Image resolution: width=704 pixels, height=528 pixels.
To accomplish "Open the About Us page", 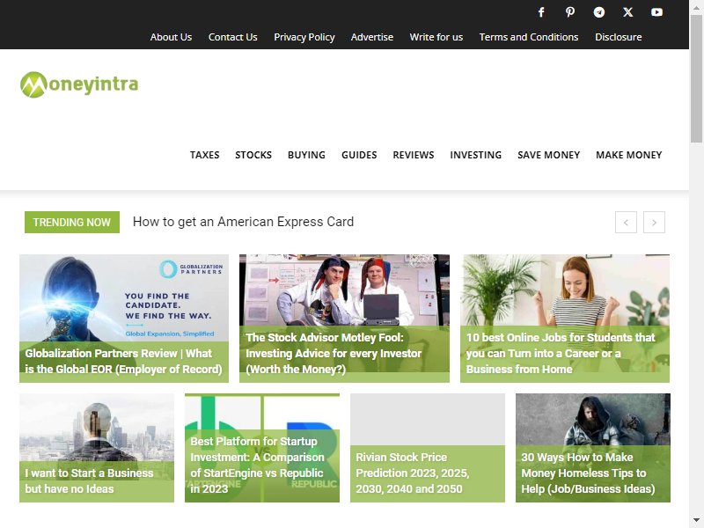I will (x=171, y=37).
